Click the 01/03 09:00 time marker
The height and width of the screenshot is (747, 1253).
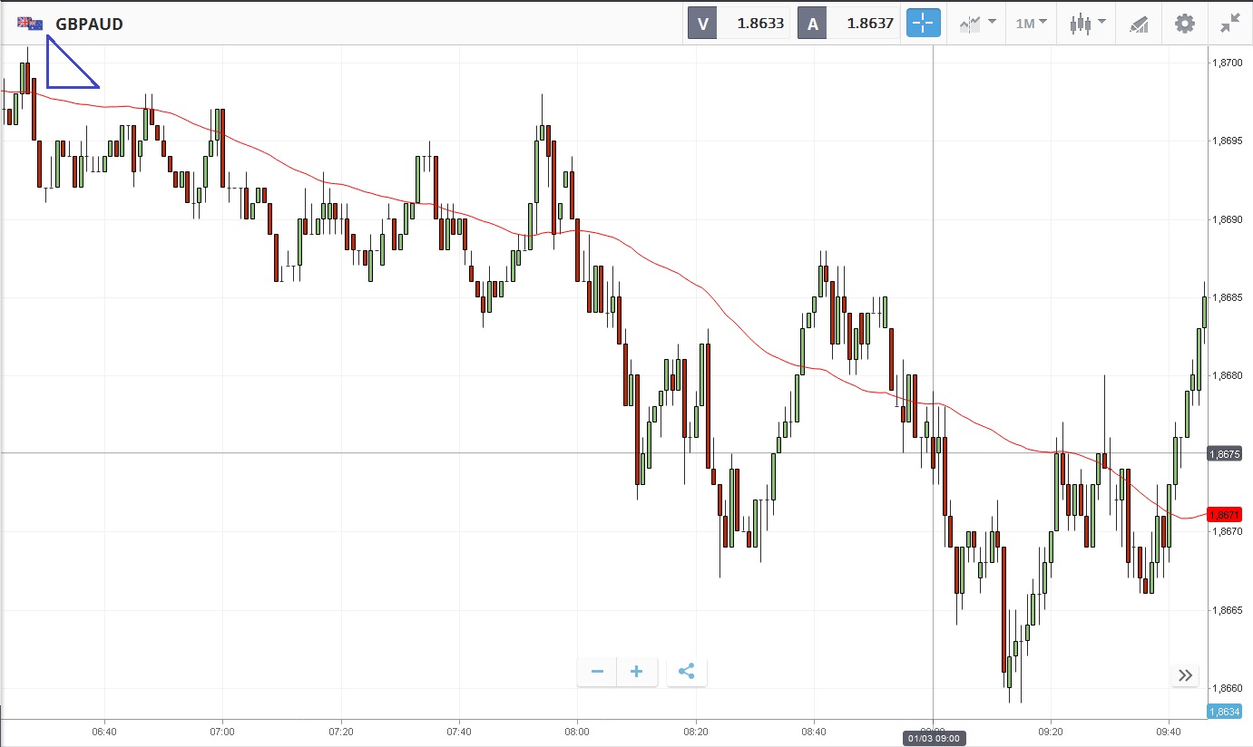click(933, 738)
